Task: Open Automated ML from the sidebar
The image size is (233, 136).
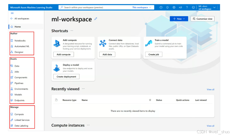Action: click(x=22, y=46)
